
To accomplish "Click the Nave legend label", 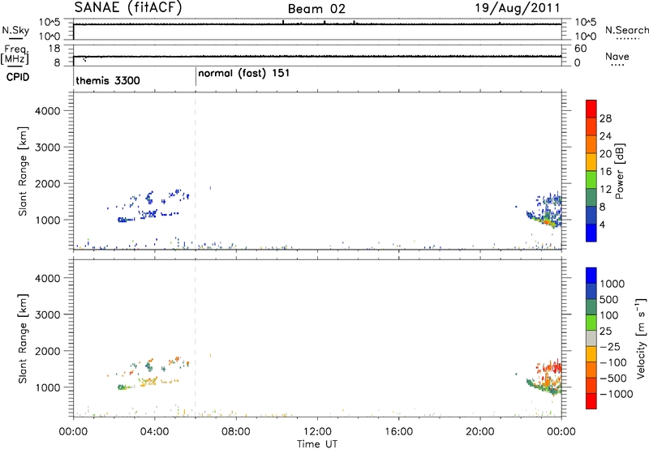I will tap(617, 57).
